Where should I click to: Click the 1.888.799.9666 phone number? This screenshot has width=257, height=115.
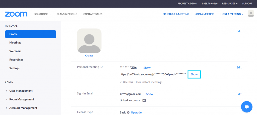point(210,4)
